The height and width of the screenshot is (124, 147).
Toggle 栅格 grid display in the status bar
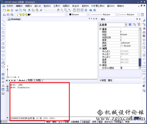tap(54, 122)
